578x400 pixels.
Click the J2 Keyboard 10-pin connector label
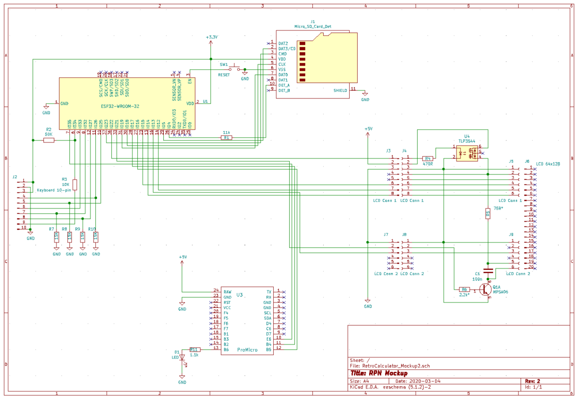pos(53,190)
